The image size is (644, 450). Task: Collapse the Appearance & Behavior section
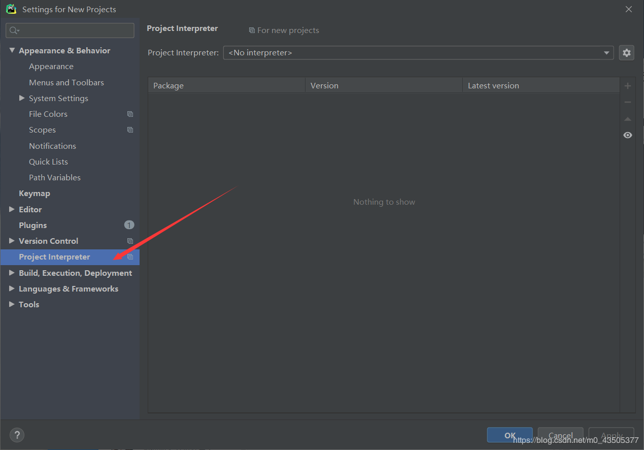pos(12,50)
